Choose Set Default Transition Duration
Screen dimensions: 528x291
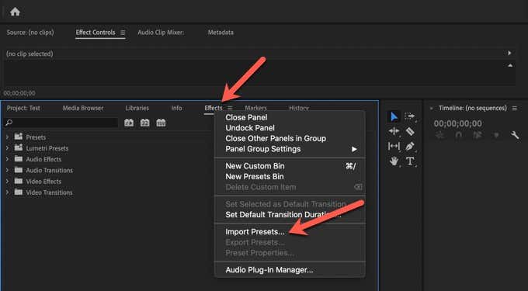point(283,215)
